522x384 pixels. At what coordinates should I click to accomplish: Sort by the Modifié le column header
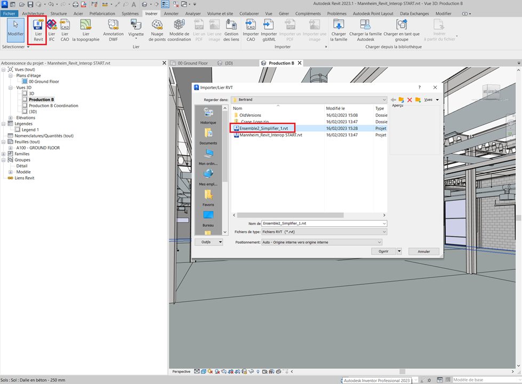tap(349, 108)
